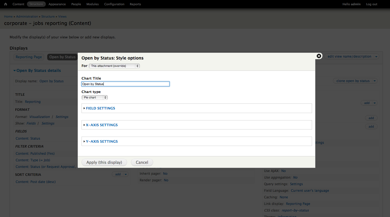Change the Inherit pager No setting
The image size is (390, 217).
point(165,174)
